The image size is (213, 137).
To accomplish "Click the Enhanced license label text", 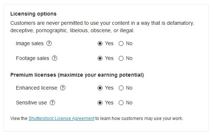I will point(37,88).
